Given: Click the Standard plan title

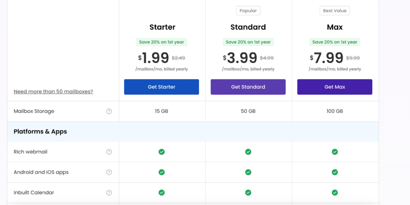Looking at the screenshot, I should click(x=248, y=27).
